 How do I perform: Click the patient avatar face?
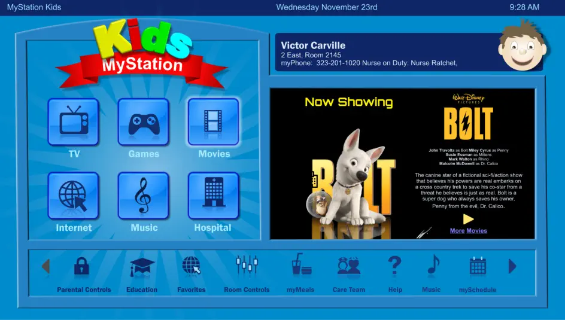click(523, 47)
